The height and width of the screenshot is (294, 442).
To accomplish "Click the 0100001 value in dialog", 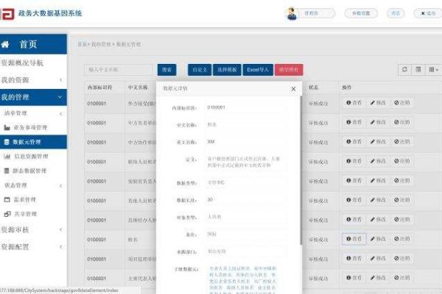I will click(216, 107).
